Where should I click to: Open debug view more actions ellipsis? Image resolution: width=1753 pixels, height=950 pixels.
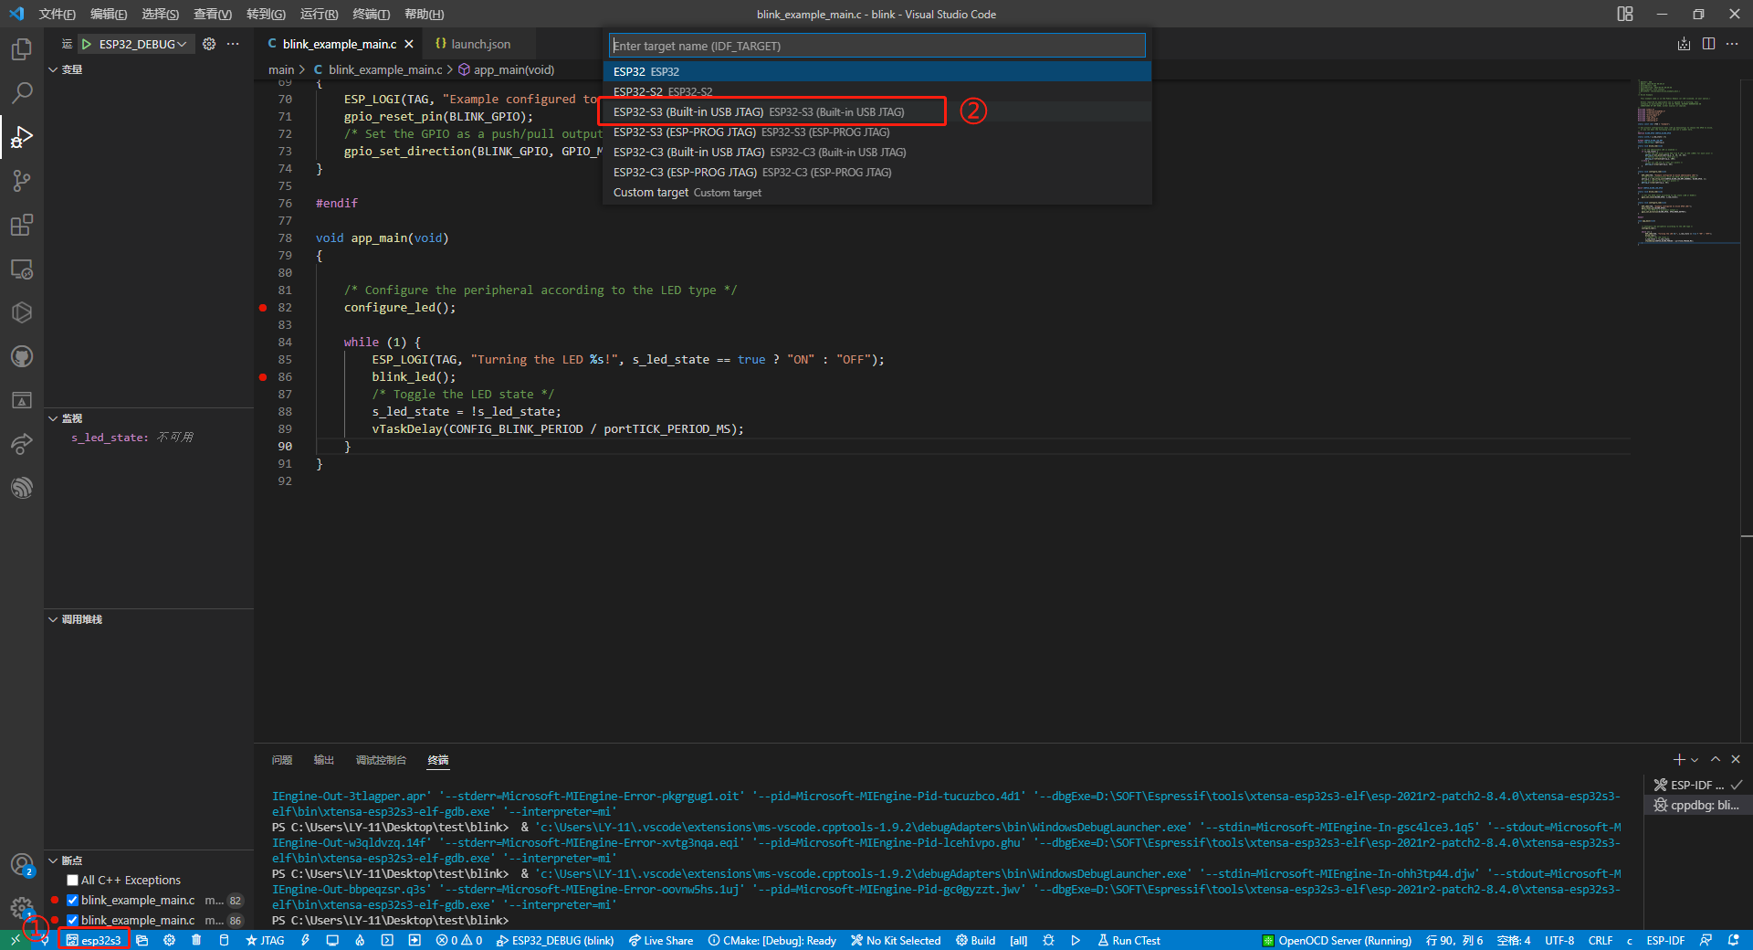pyautogui.click(x=233, y=44)
